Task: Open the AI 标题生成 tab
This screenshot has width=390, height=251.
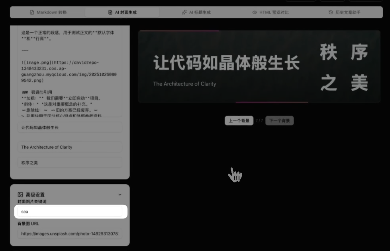Action: tap(196, 12)
